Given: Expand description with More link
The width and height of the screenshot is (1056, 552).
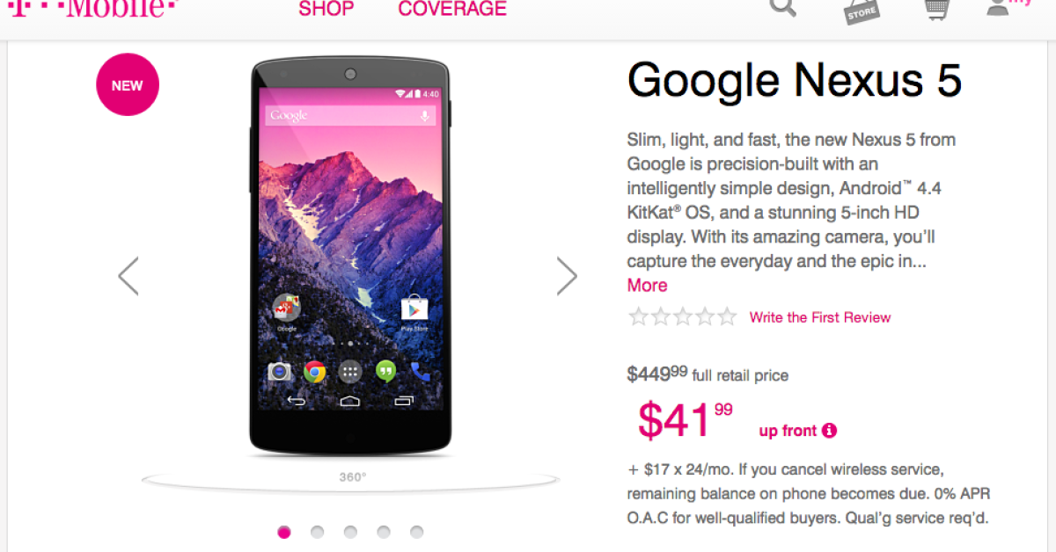Looking at the screenshot, I should coord(647,286).
